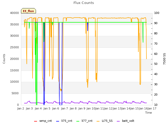
Task: Click the EE_flux tab label
Action: [x=28, y=11]
